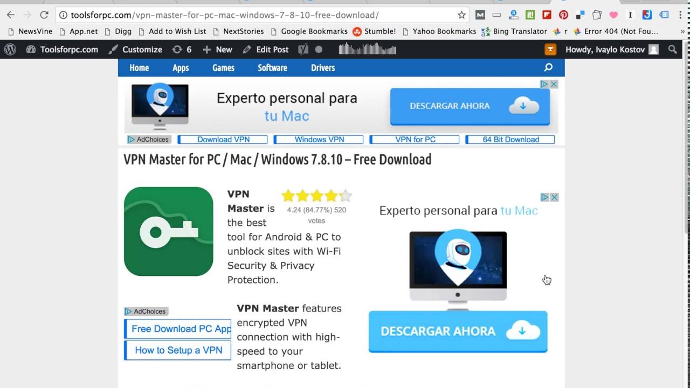This screenshot has height=388, width=690.
Task: Close the sidebar ad with X
Action: [554, 197]
